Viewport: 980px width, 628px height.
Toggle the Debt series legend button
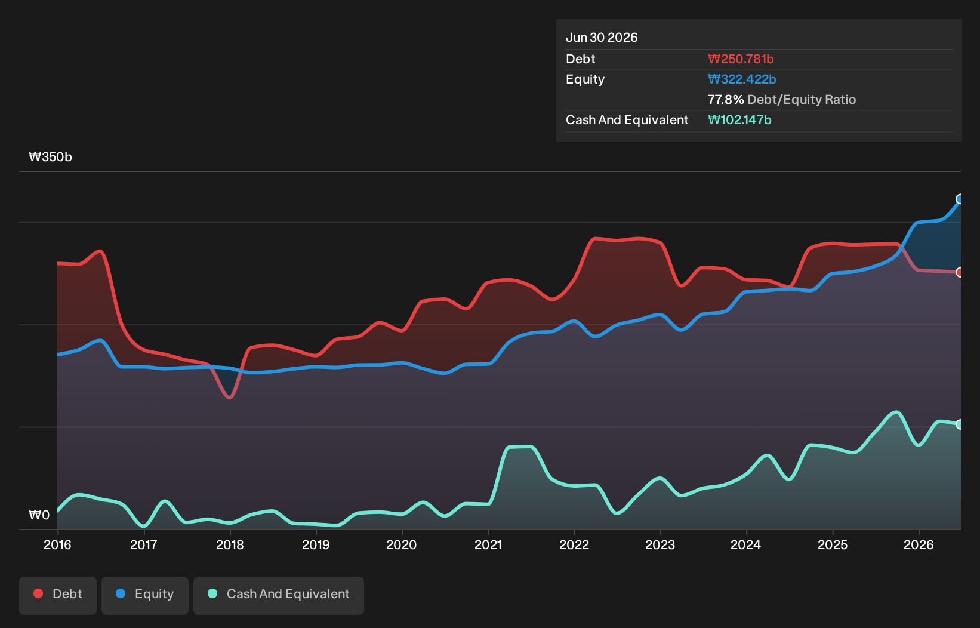pyautogui.click(x=58, y=595)
